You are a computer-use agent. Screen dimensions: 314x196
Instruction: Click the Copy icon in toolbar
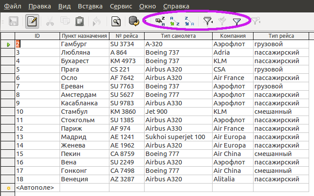tap(65, 21)
